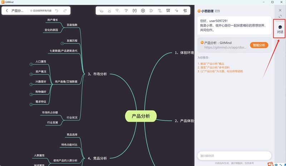Click the circled plus insert icon
286x166 pixels.
(143, 11)
